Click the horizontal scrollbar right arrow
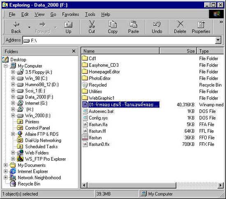The height and width of the screenshot is (199, 226). 220,185
